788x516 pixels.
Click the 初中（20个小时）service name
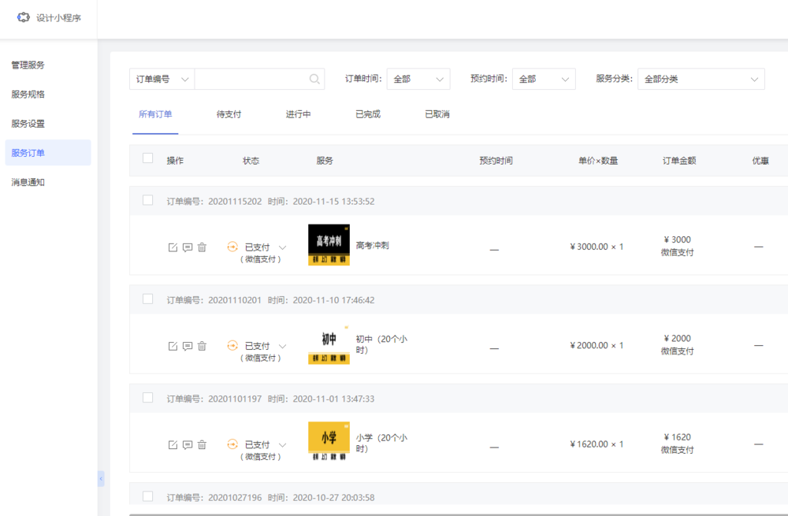(381, 344)
